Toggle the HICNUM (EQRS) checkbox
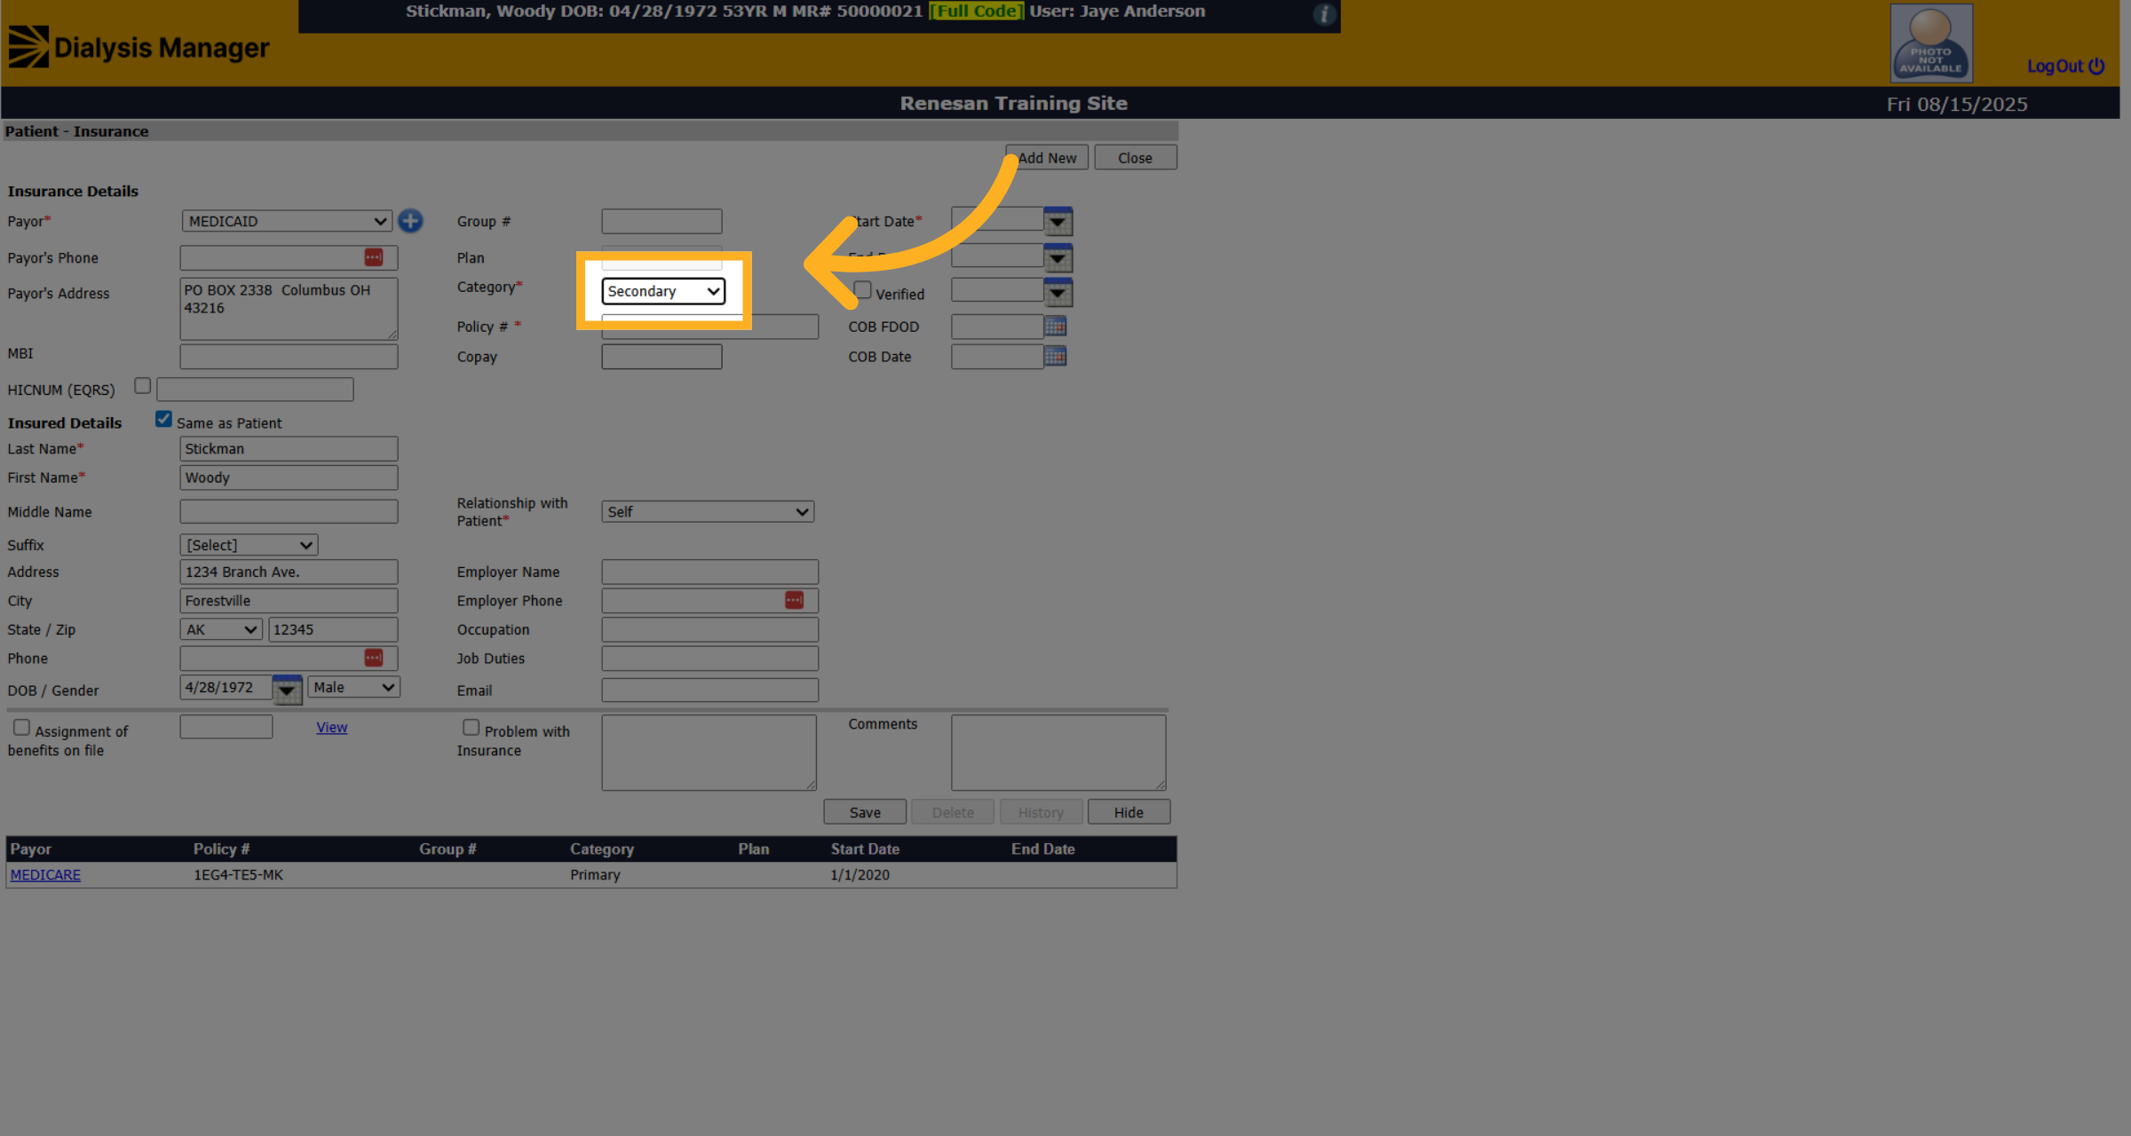This screenshot has height=1136, width=2131. point(142,386)
